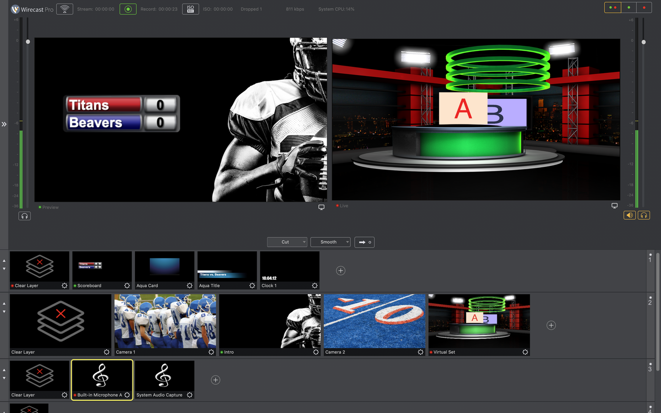This screenshot has height=413, width=661.
Task: Switch the Live feed to Camera 1
Action: [x=165, y=321]
